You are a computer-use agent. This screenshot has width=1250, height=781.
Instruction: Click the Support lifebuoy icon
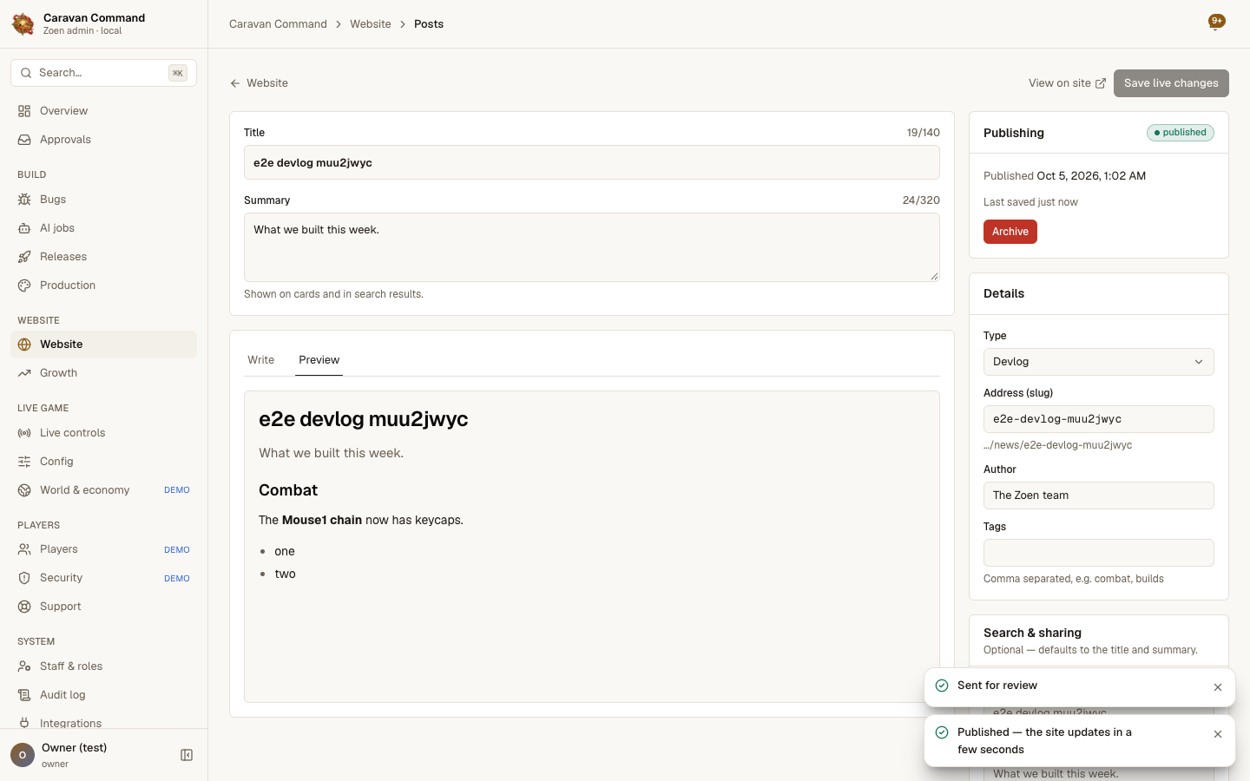pos(24,607)
